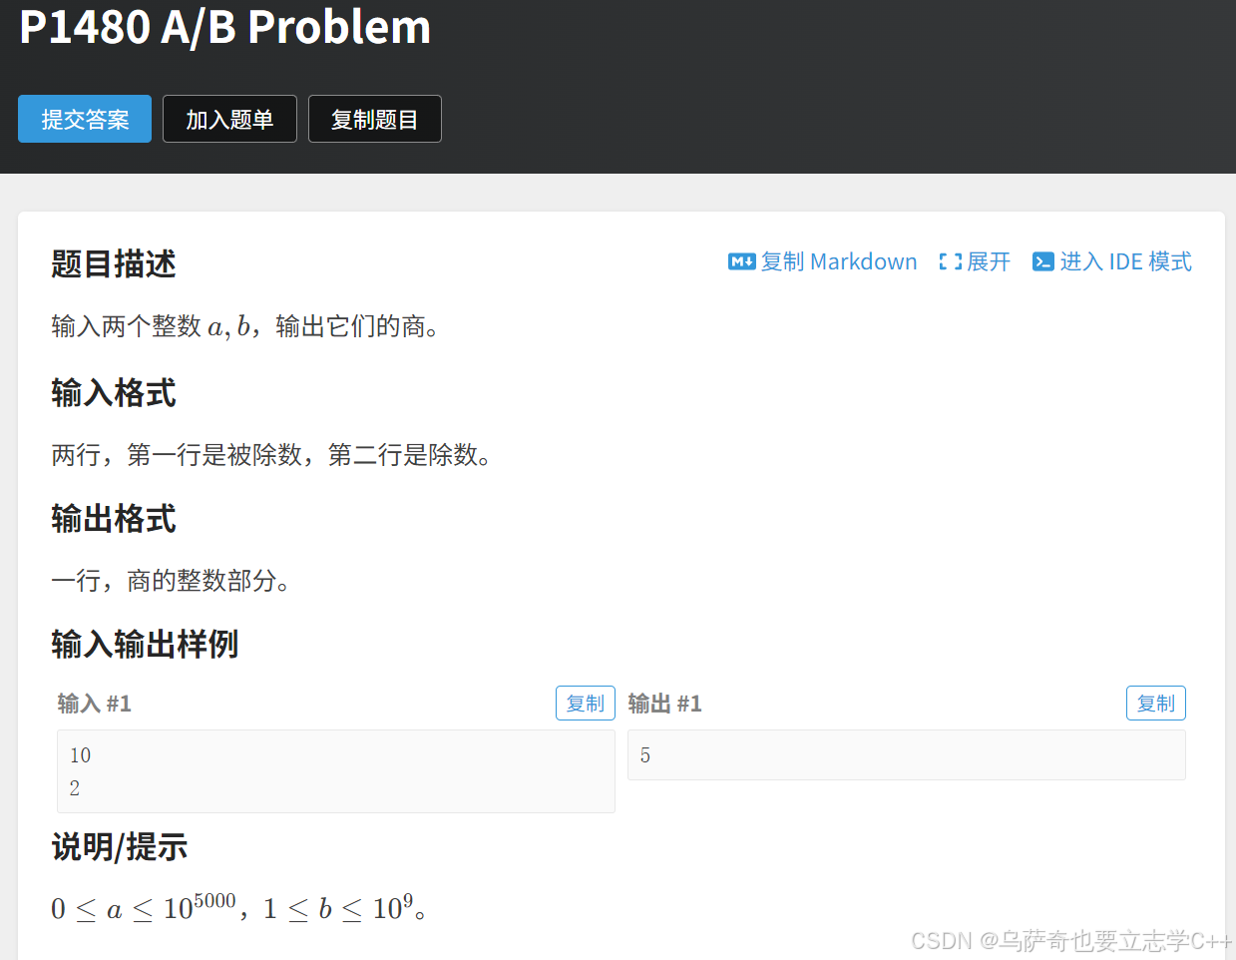
Task: Click the value 2 in the sample input
Action: coord(75,788)
